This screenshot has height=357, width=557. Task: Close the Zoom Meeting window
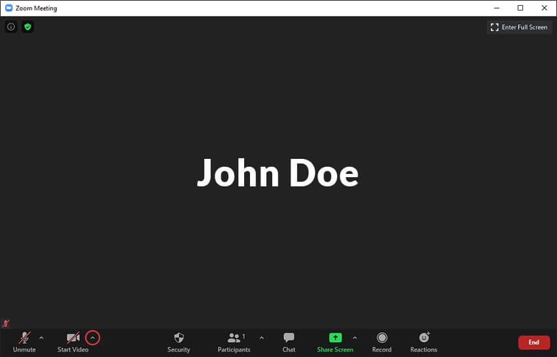tap(544, 8)
